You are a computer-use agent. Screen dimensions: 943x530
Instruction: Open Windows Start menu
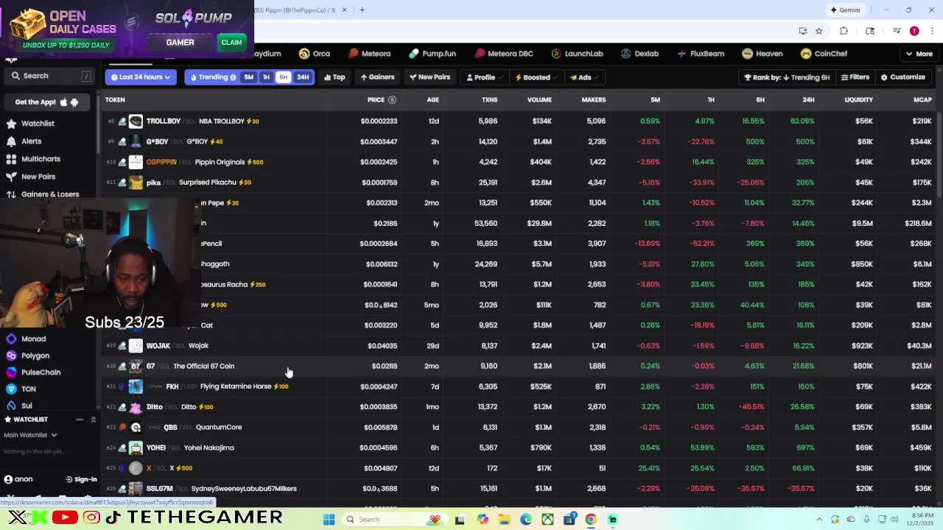pos(329,520)
